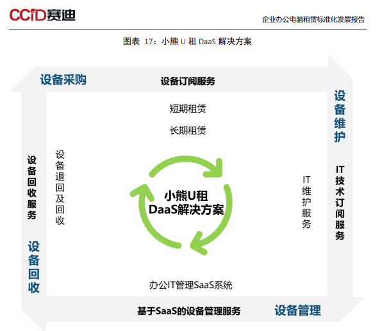Select header text 企业办公电脑租赁标准化发展报告
Image resolution: width=389 pixels, height=331 pixels.
point(313,19)
